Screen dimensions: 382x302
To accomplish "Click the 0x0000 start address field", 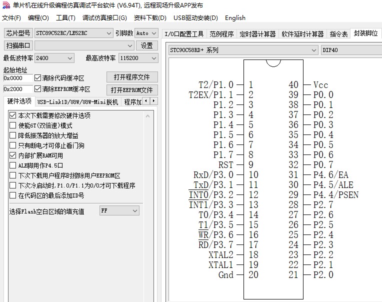I will 18,78.
